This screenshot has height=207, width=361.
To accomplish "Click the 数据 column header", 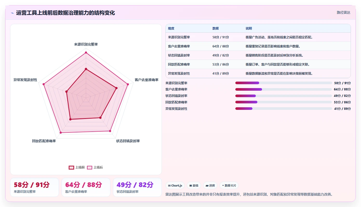I will click(216, 28).
